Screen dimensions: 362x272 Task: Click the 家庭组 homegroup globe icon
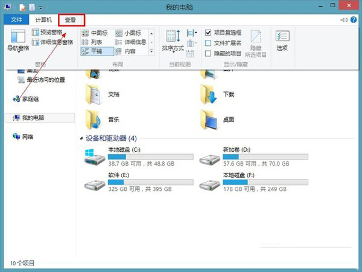[16, 99]
